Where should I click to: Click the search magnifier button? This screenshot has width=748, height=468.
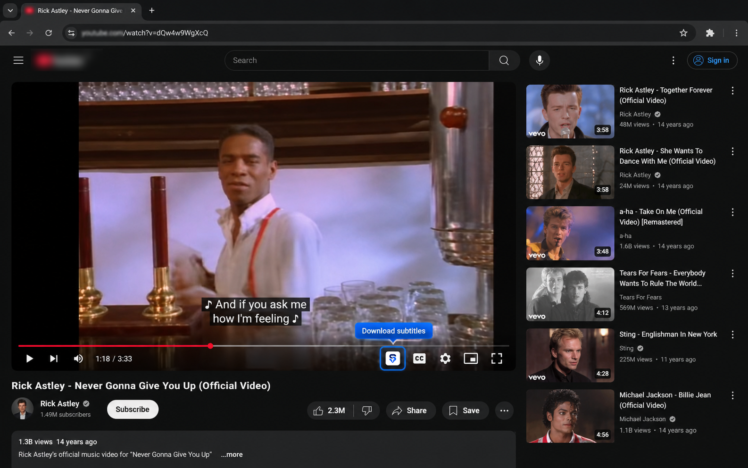504,60
